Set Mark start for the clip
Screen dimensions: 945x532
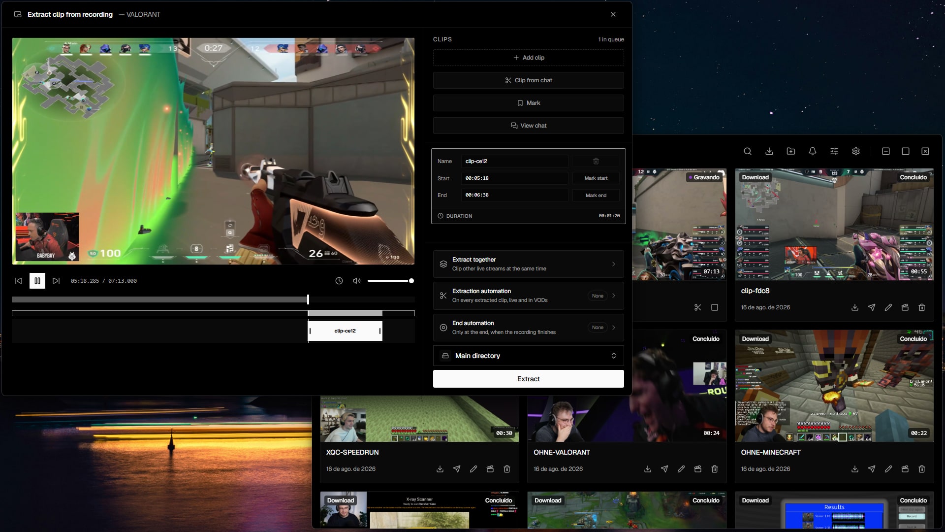(x=596, y=178)
